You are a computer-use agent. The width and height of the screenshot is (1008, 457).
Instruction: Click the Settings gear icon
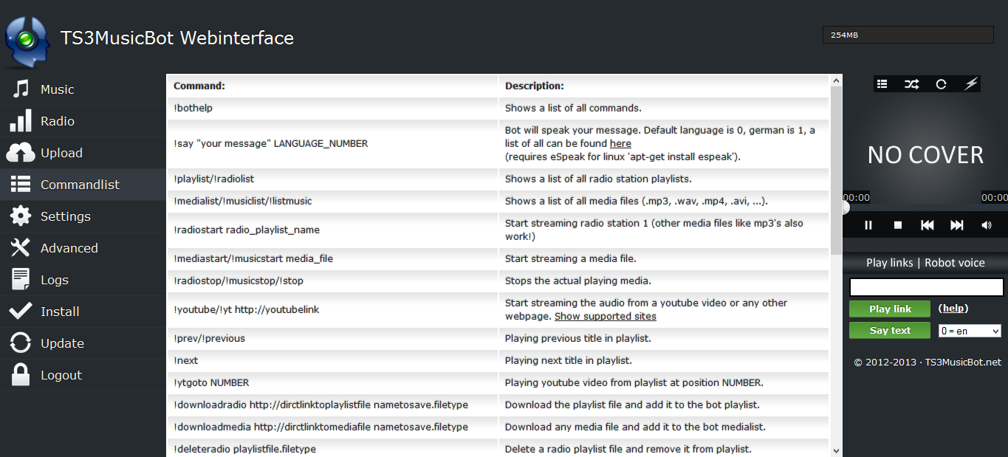[21, 216]
